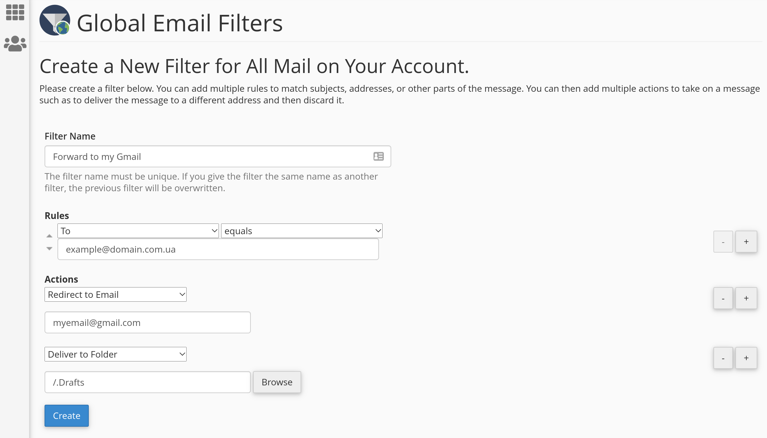Screen dimensions: 767x438
Task: Add action after Deliver to Folder
Action: tap(746, 358)
